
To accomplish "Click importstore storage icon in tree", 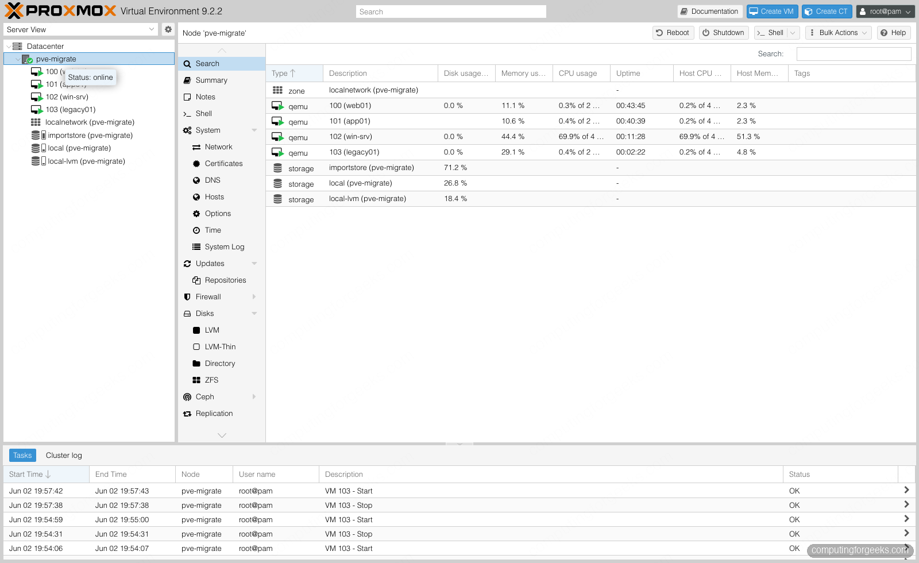I will [38, 135].
